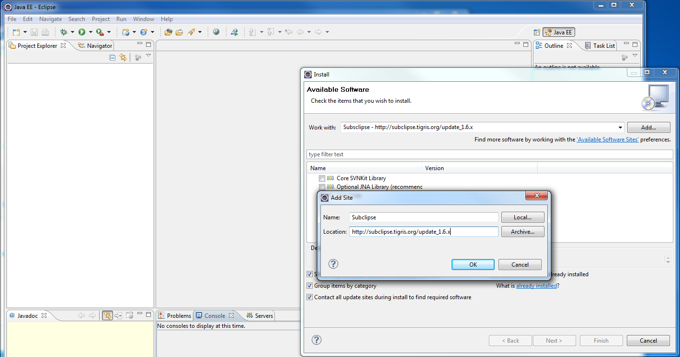680x357 pixels.
Task: Open the Run dropdown arrow
Action: coord(91,32)
